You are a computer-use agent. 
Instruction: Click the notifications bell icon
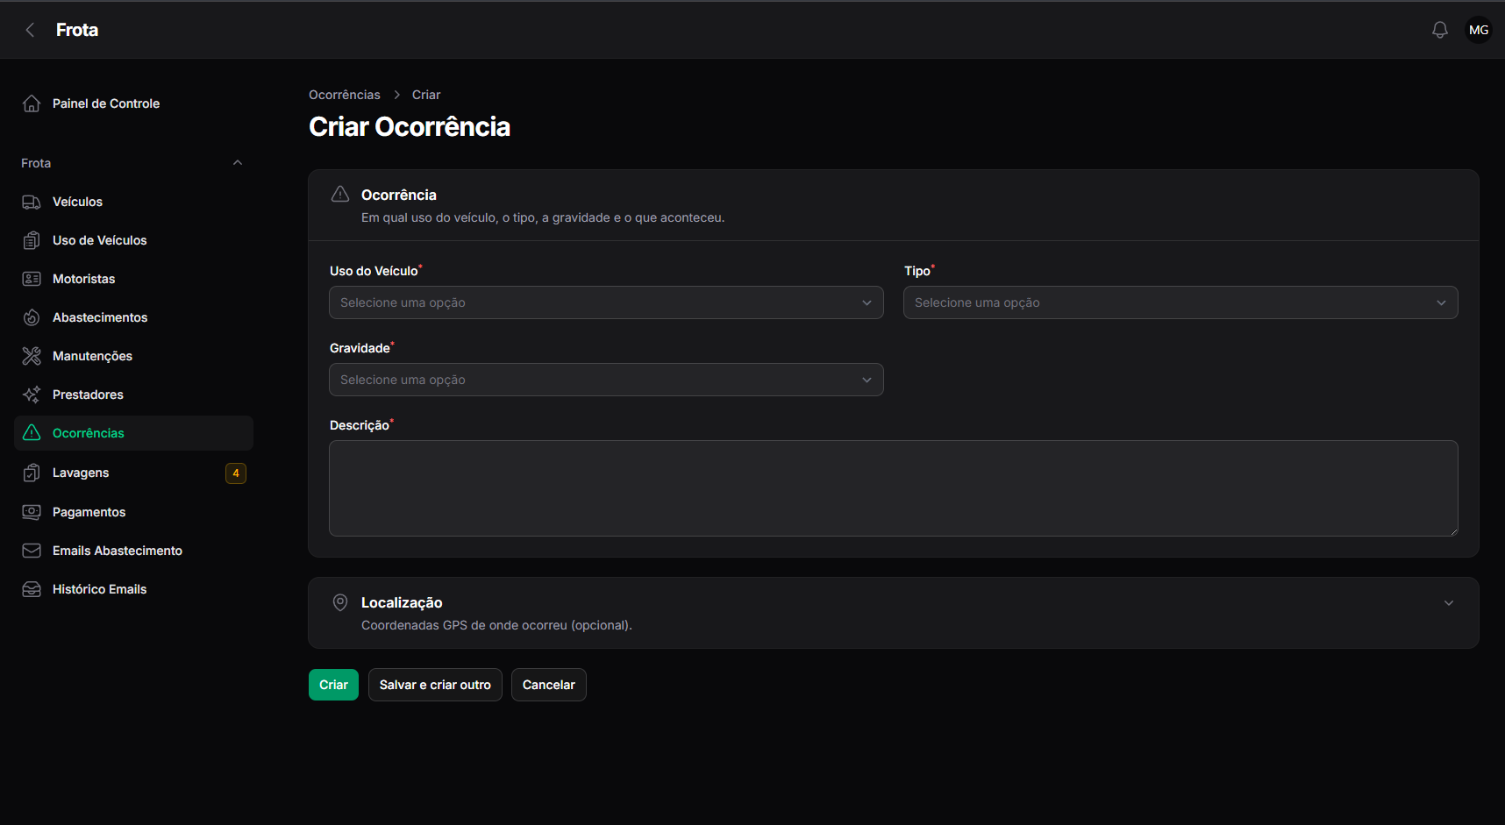[1440, 30]
